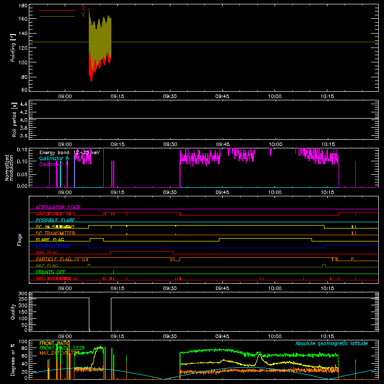Click the Roll period [s] axis title
This screenshot has width=384, height=384.
tap(14, 120)
